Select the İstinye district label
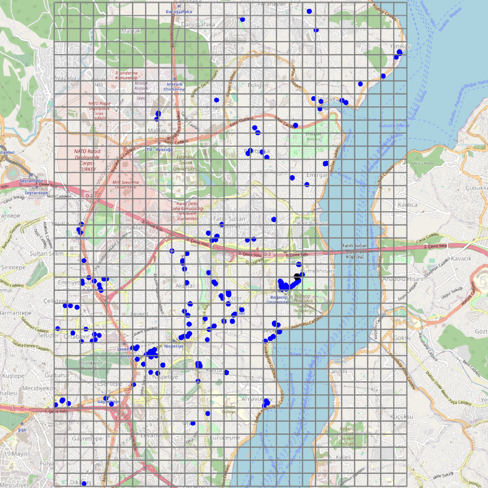Image resolution: width=488 pixels, height=488 pixels. 326,99
